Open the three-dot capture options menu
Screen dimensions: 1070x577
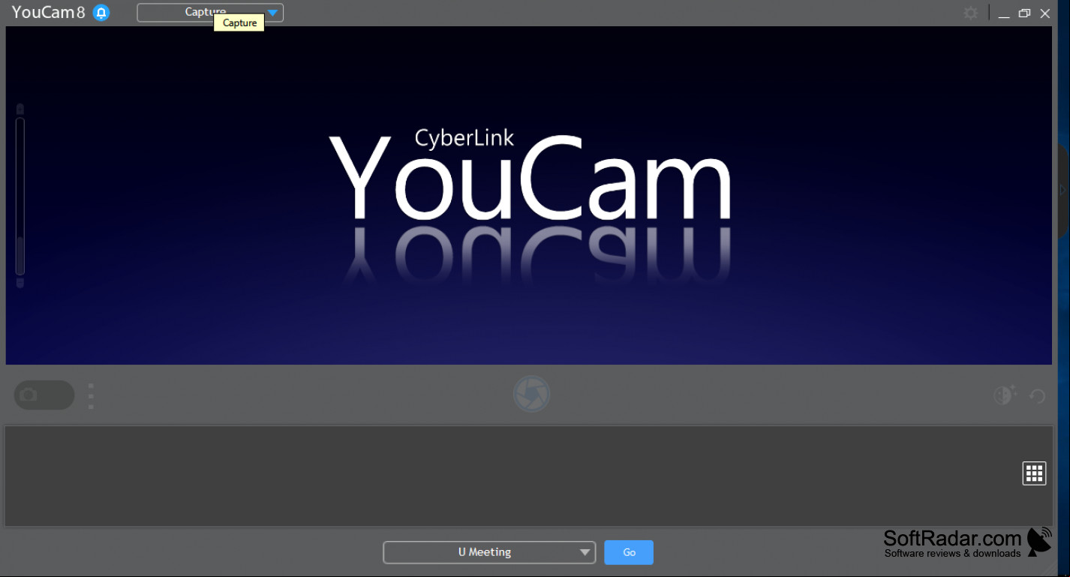pyautogui.click(x=91, y=396)
